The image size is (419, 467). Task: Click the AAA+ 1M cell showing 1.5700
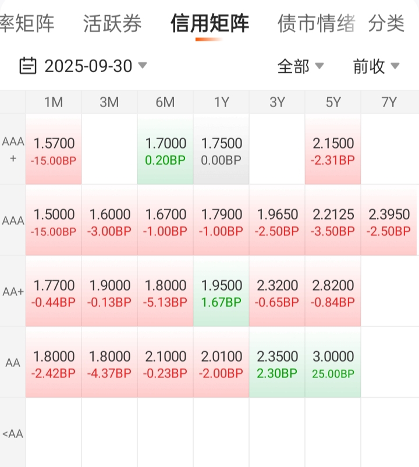[54, 150]
